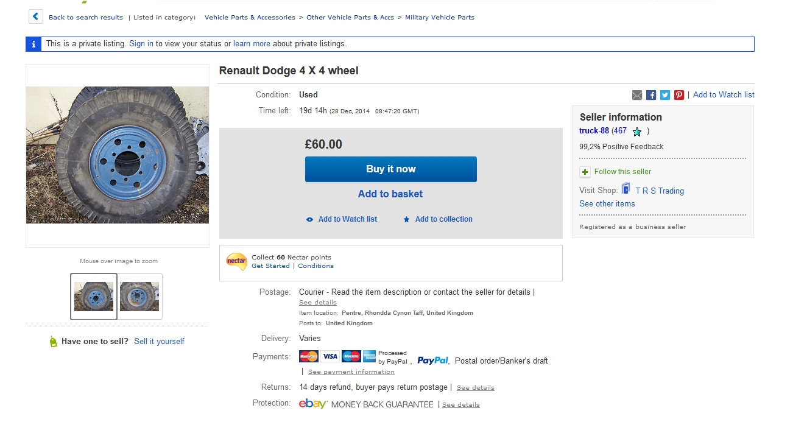Screen dimensions: 793x433
Task: Click the green Follow plus icon
Action: pos(585,172)
